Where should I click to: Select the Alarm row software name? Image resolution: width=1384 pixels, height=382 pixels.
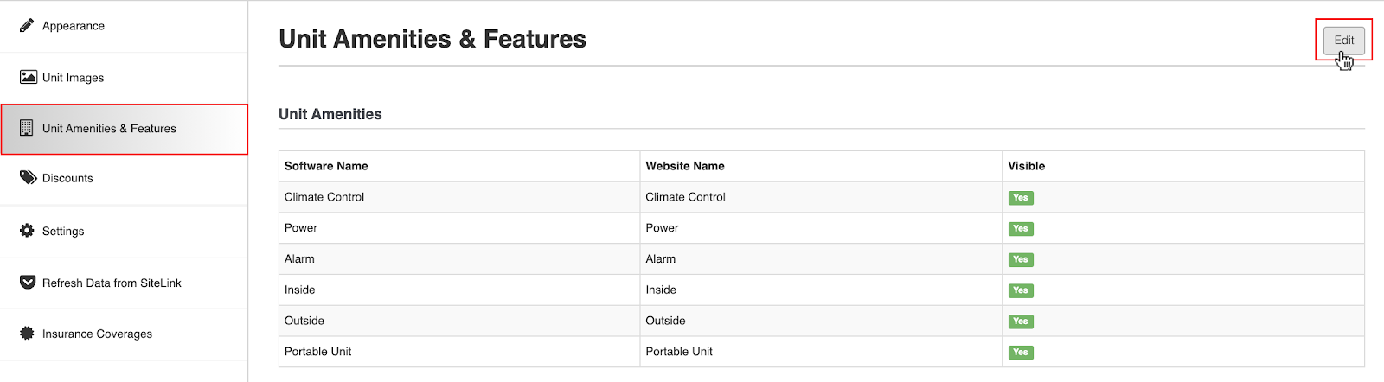(x=299, y=258)
